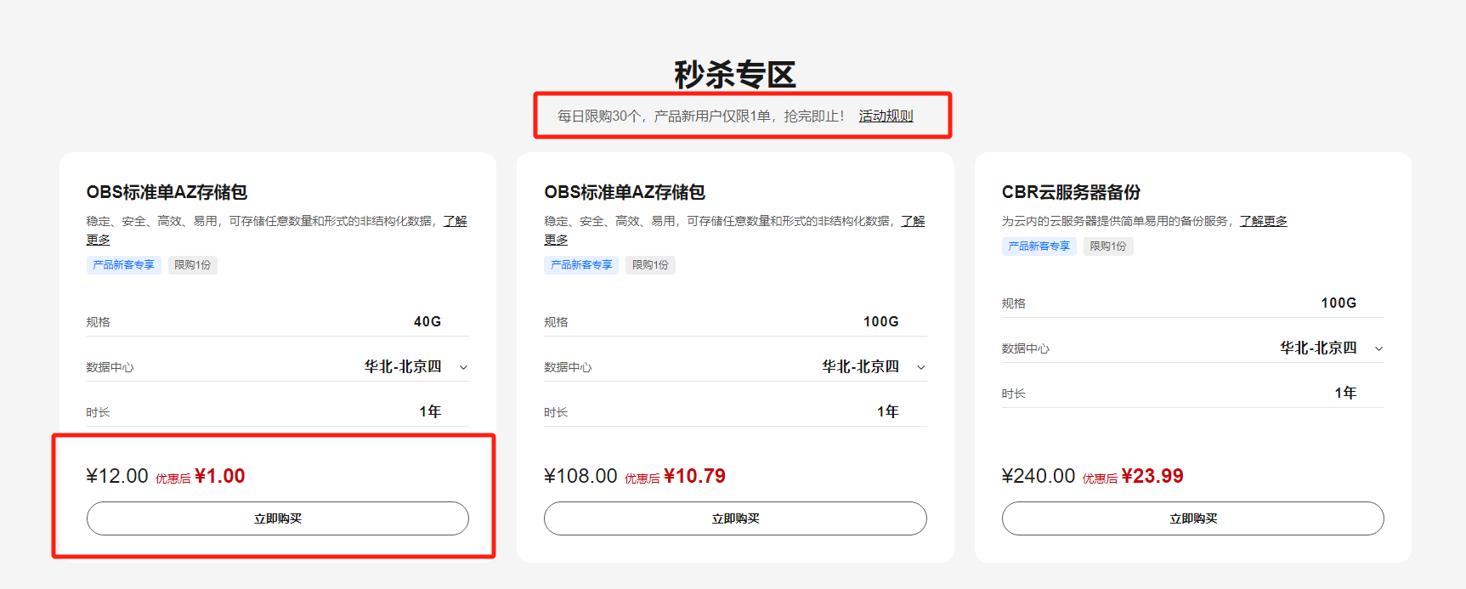Click 产品新客专享 tag on first OBS card
Screen dimensions: 1466x589
pyautogui.click(x=124, y=265)
